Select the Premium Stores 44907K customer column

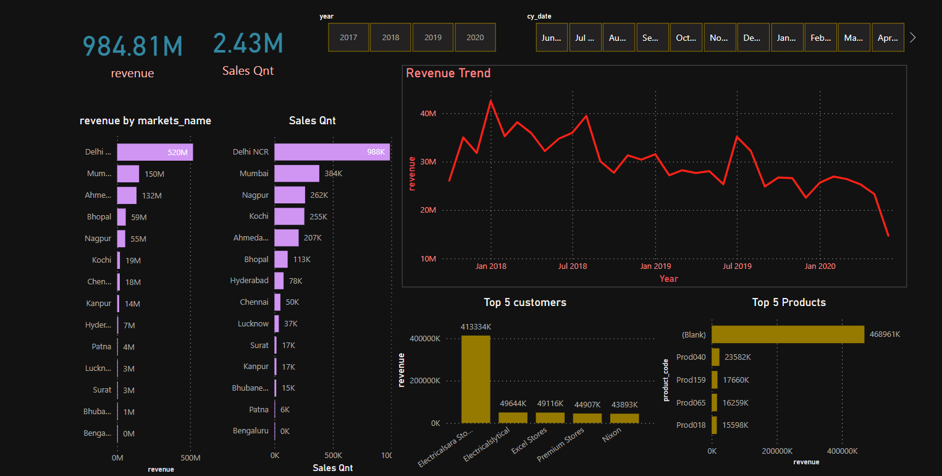(x=587, y=419)
